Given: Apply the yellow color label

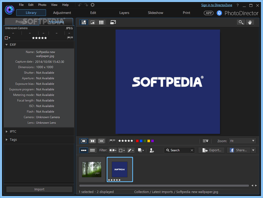Looking at the screenshot, I should 149,141.
